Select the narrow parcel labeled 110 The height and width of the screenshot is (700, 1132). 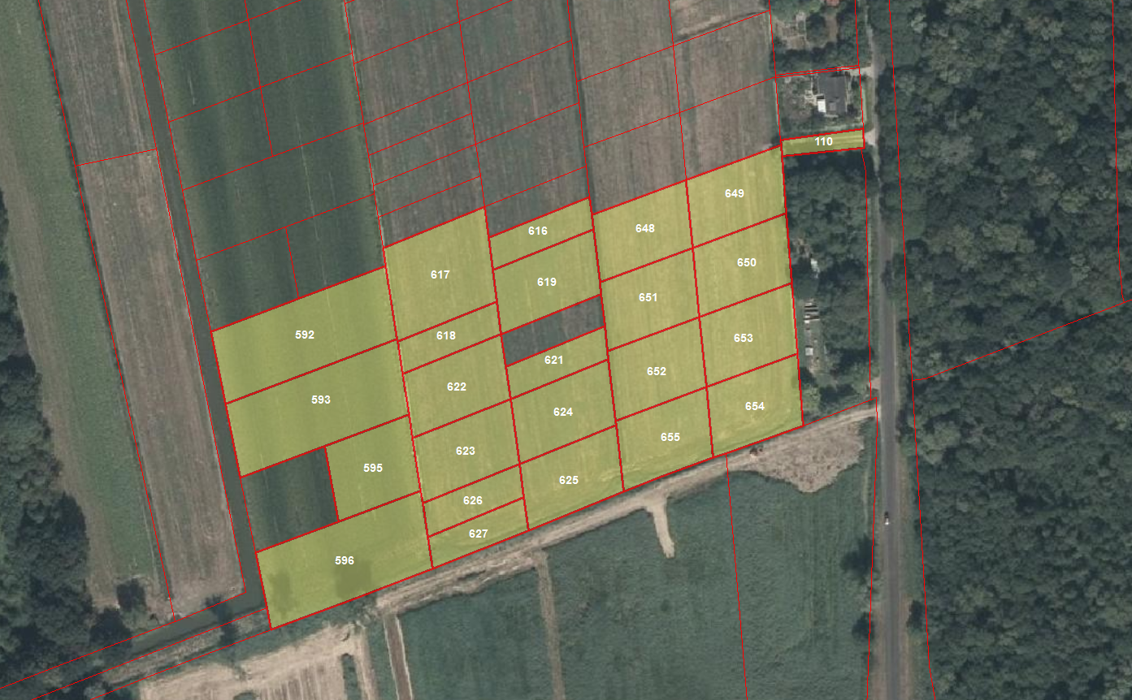coord(823,142)
